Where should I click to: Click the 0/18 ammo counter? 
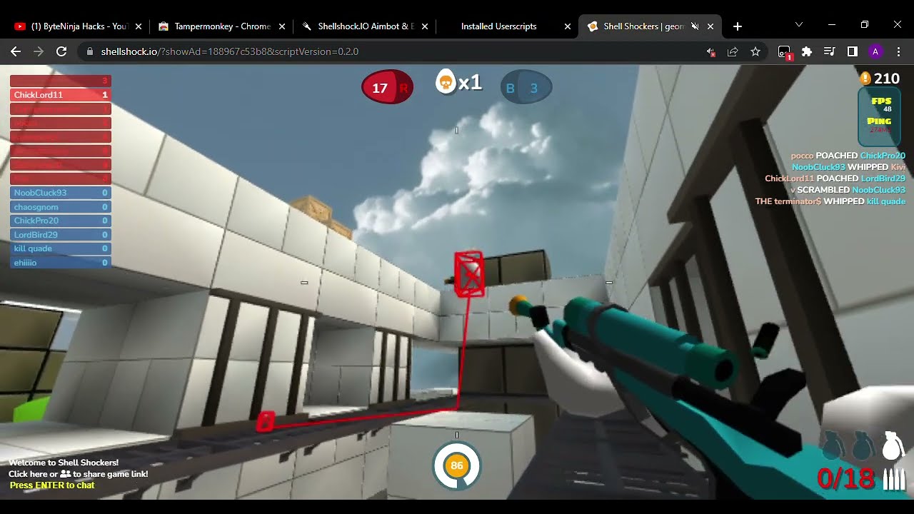(x=846, y=479)
